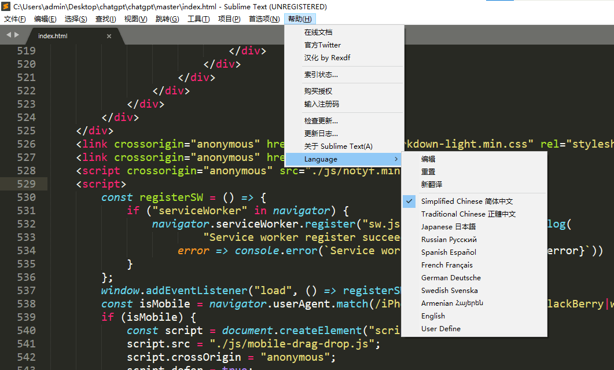Select French Français language
Screen dimensions: 614x370
pyautogui.click(x=474, y=265)
